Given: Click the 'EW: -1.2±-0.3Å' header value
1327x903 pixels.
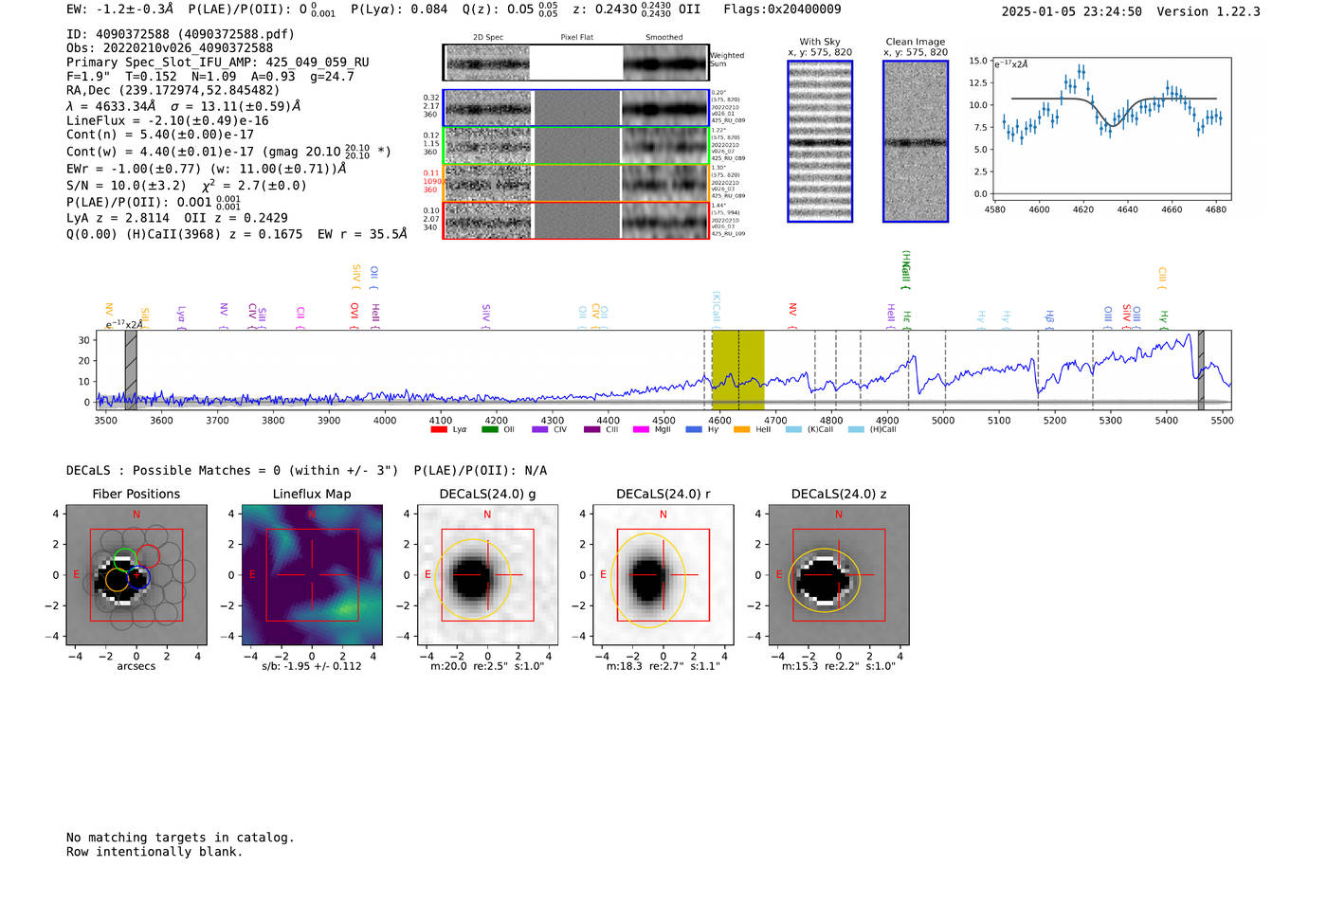Looking at the screenshot, I should pyautogui.click(x=120, y=9).
